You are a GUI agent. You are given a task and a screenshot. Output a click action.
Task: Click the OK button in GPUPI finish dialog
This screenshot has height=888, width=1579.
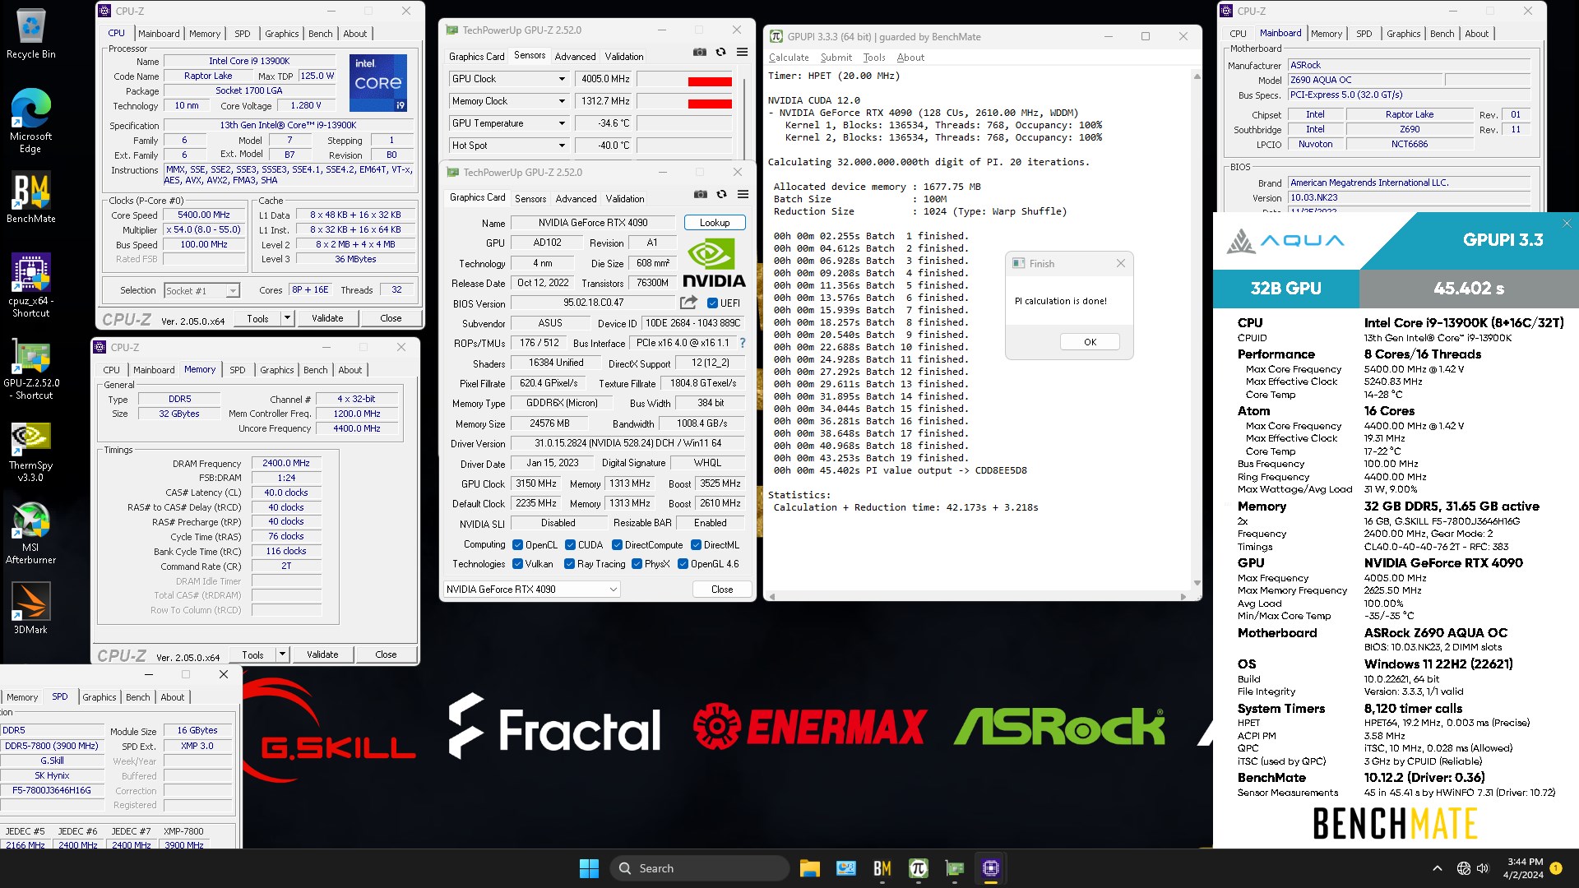pyautogui.click(x=1090, y=341)
